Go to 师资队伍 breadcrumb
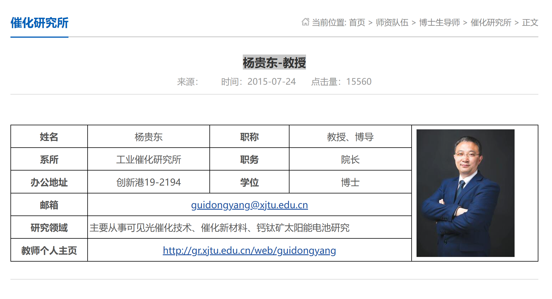Viewport: 552px width, 299px height. click(392, 23)
